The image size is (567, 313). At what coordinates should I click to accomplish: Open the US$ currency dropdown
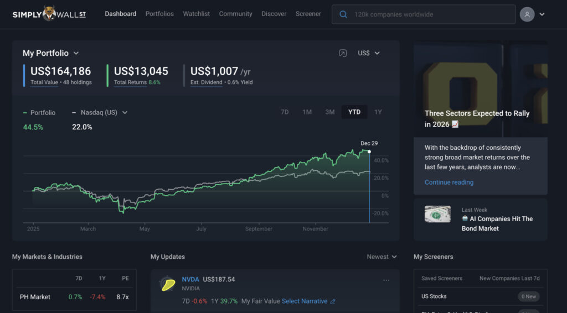369,53
